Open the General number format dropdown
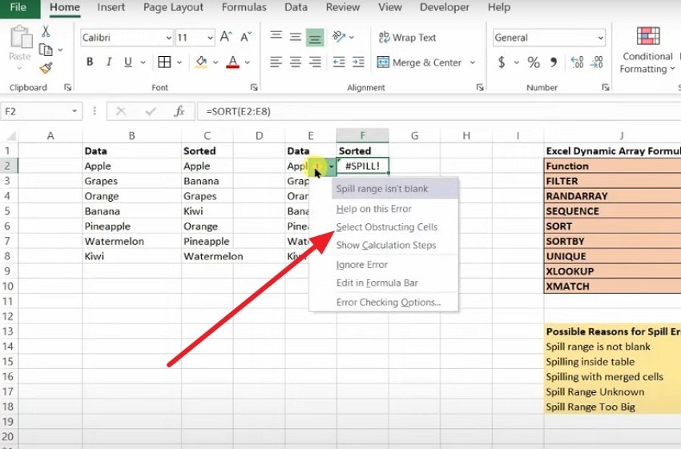Image resolution: width=681 pixels, height=449 pixels. (x=601, y=38)
